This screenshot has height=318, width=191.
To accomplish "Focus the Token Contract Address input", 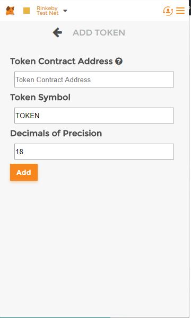I will tap(94, 79).
